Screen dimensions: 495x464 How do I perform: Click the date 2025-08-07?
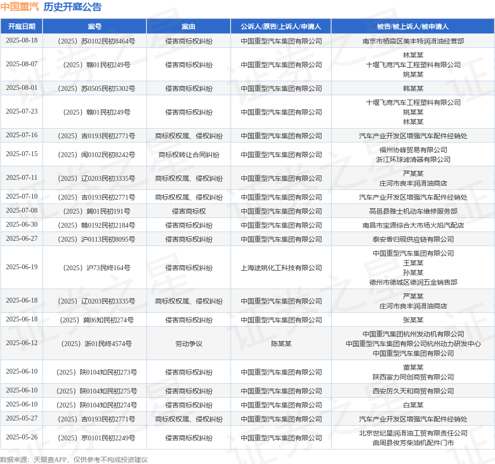[x=21, y=64]
